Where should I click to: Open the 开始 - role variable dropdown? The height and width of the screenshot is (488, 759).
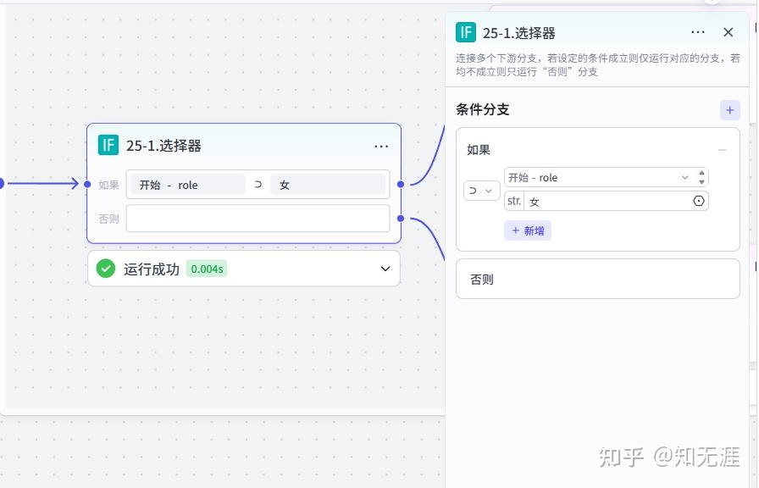pyautogui.click(x=599, y=178)
